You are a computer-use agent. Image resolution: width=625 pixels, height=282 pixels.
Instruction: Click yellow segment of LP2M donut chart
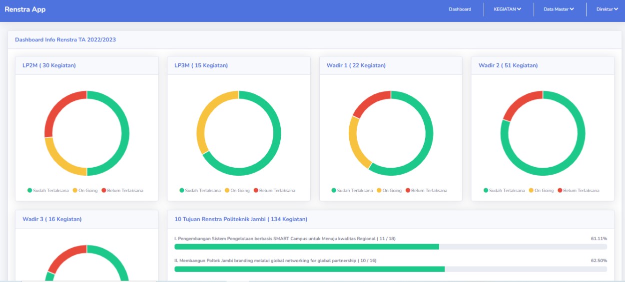61,162
